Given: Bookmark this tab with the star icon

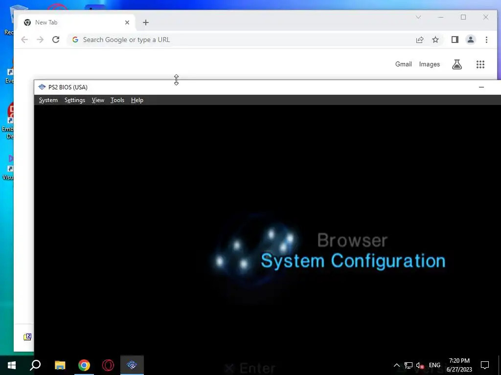Looking at the screenshot, I should 435,40.
